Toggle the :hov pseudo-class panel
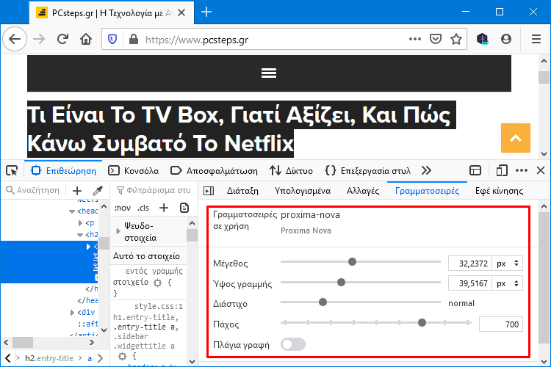 coord(123,208)
